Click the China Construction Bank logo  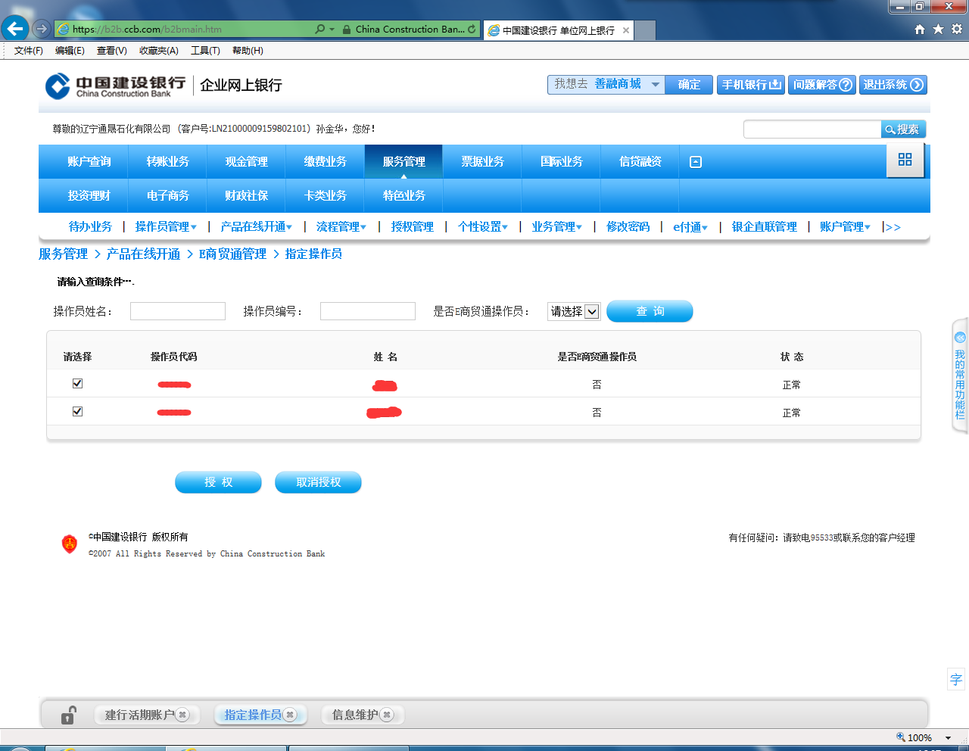point(115,86)
